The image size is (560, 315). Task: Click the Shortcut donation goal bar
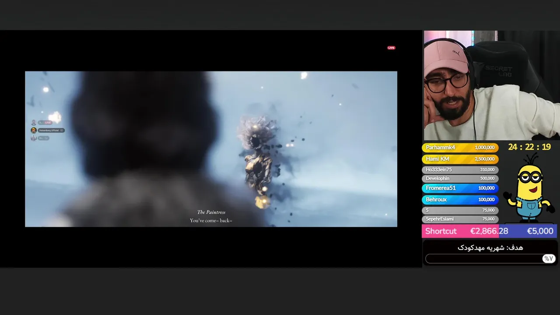[x=489, y=231]
